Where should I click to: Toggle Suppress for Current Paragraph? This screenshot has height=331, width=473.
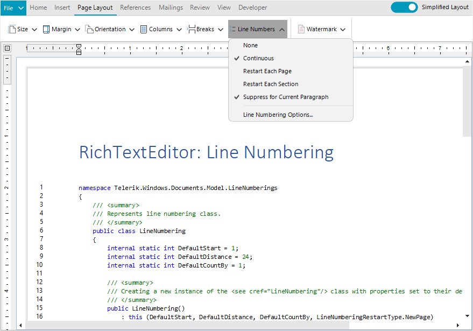click(x=291, y=97)
